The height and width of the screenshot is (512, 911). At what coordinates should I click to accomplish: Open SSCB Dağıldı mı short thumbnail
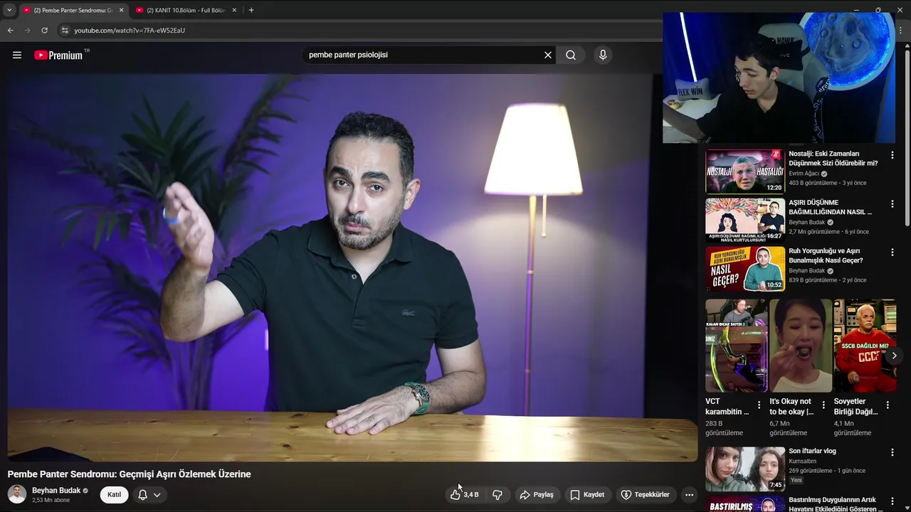865,346
